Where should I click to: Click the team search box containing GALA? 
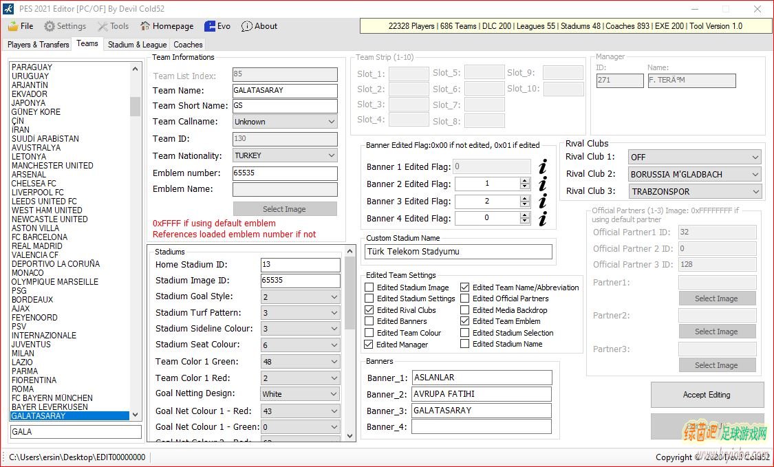tap(76, 432)
